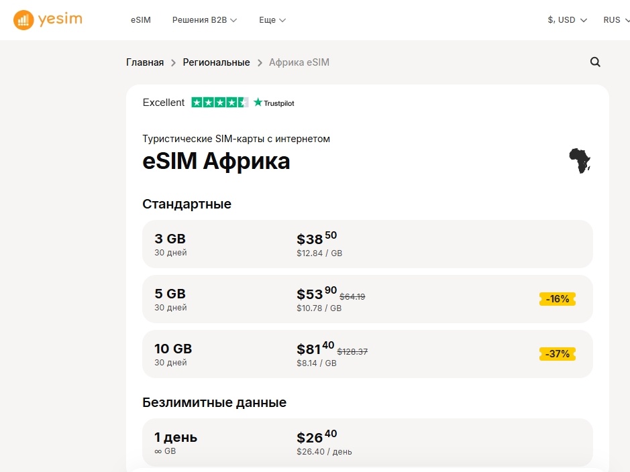Select the 10 GB 30-day plan
This screenshot has height=472, width=630.
367,354
